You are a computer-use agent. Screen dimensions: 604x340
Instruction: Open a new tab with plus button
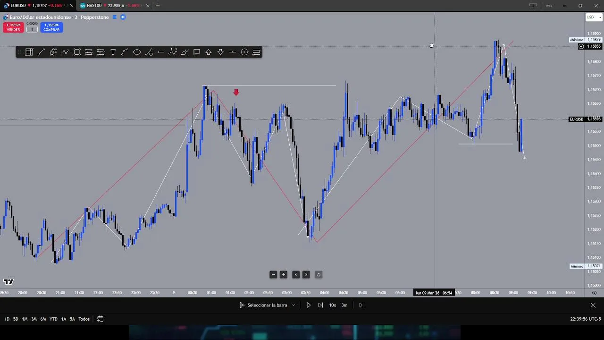tap(158, 6)
